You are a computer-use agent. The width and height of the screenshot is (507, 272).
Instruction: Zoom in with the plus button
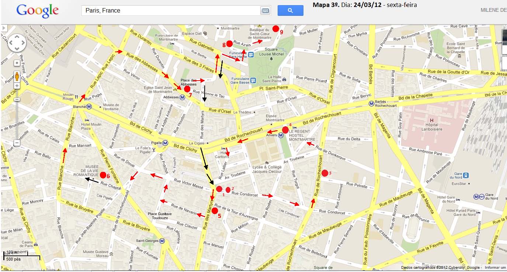(x=17, y=86)
